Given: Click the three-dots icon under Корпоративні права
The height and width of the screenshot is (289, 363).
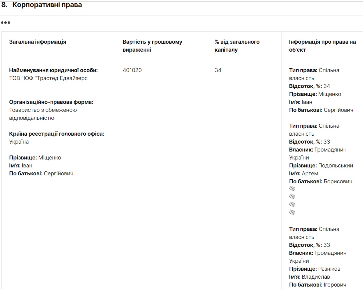Looking at the screenshot, I should [5, 23].
